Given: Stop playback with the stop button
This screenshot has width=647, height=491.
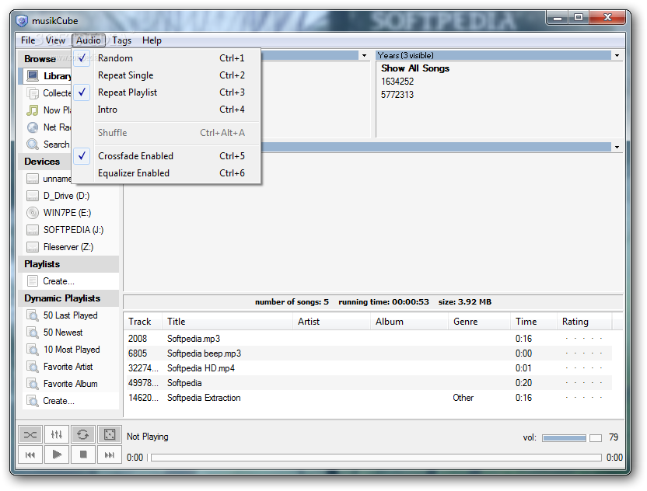Looking at the screenshot, I should pos(83,454).
